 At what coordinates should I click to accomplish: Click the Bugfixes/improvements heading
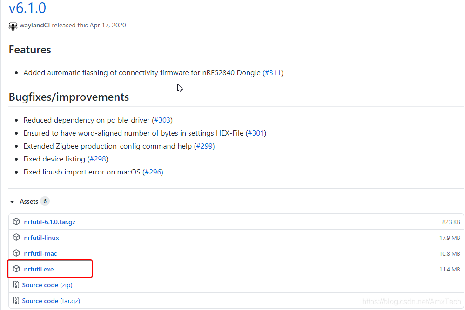click(69, 97)
